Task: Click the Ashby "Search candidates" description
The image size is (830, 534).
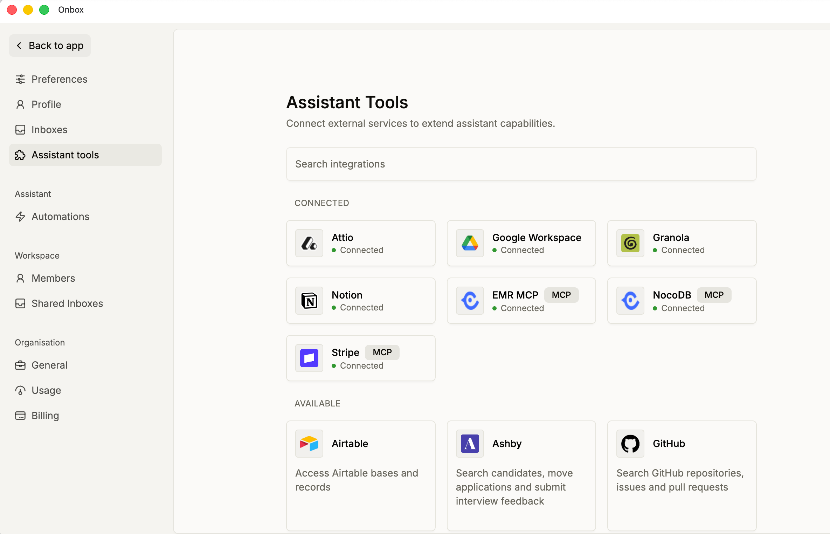Action: 514,487
